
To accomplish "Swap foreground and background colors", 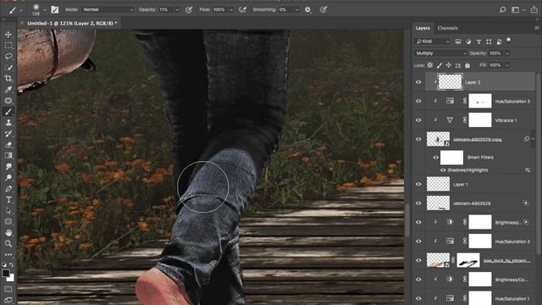I will point(12,265).
